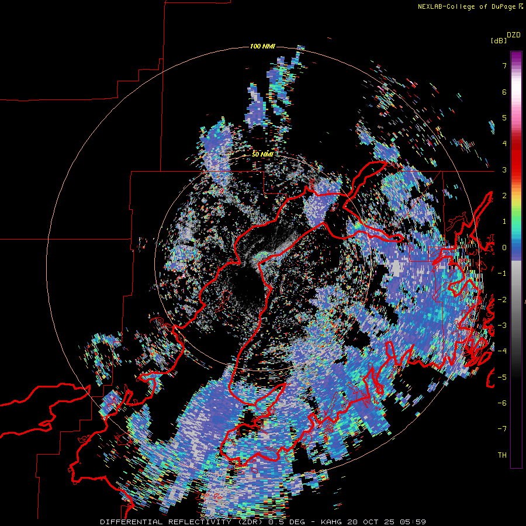The height and width of the screenshot is (526, 526).
Task: Click the 1 tick label on the color scale
Action: [x=504, y=222]
